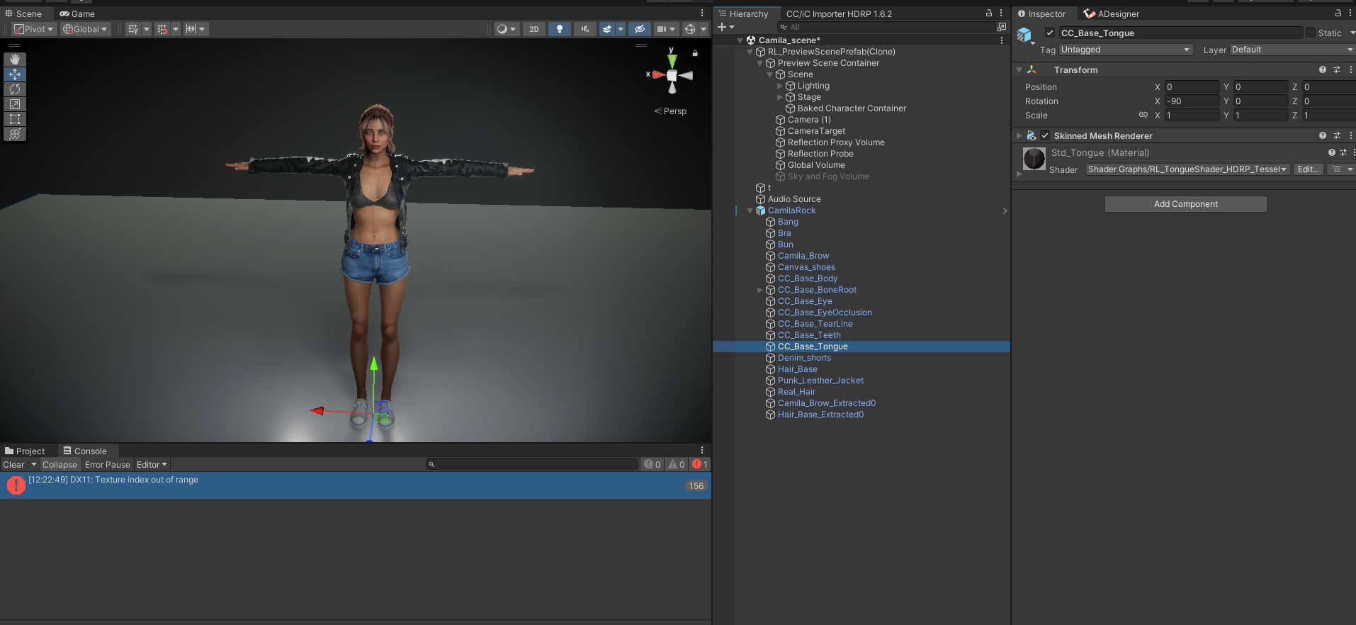
Task: Collapse the Transform component foldout
Action: click(1019, 69)
